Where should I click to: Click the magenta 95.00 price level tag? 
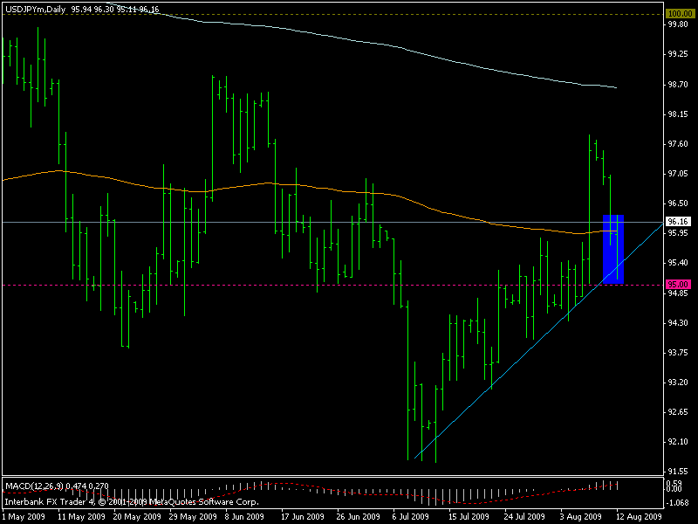pyautogui.click(x=678, y=284)
